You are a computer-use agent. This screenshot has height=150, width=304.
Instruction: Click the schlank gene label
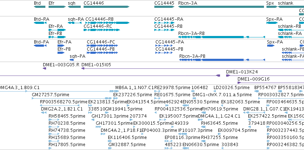click(285, 3)
